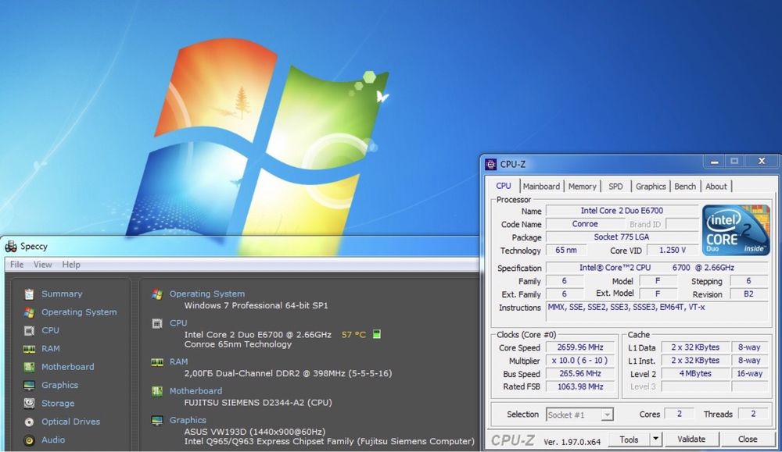Expand the Tools dropdown arrow in CPU-Z

(x=656, y=440)
